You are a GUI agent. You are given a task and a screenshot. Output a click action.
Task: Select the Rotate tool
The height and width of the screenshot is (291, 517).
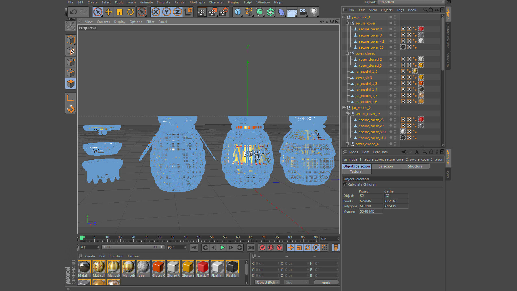pos(131,11)
